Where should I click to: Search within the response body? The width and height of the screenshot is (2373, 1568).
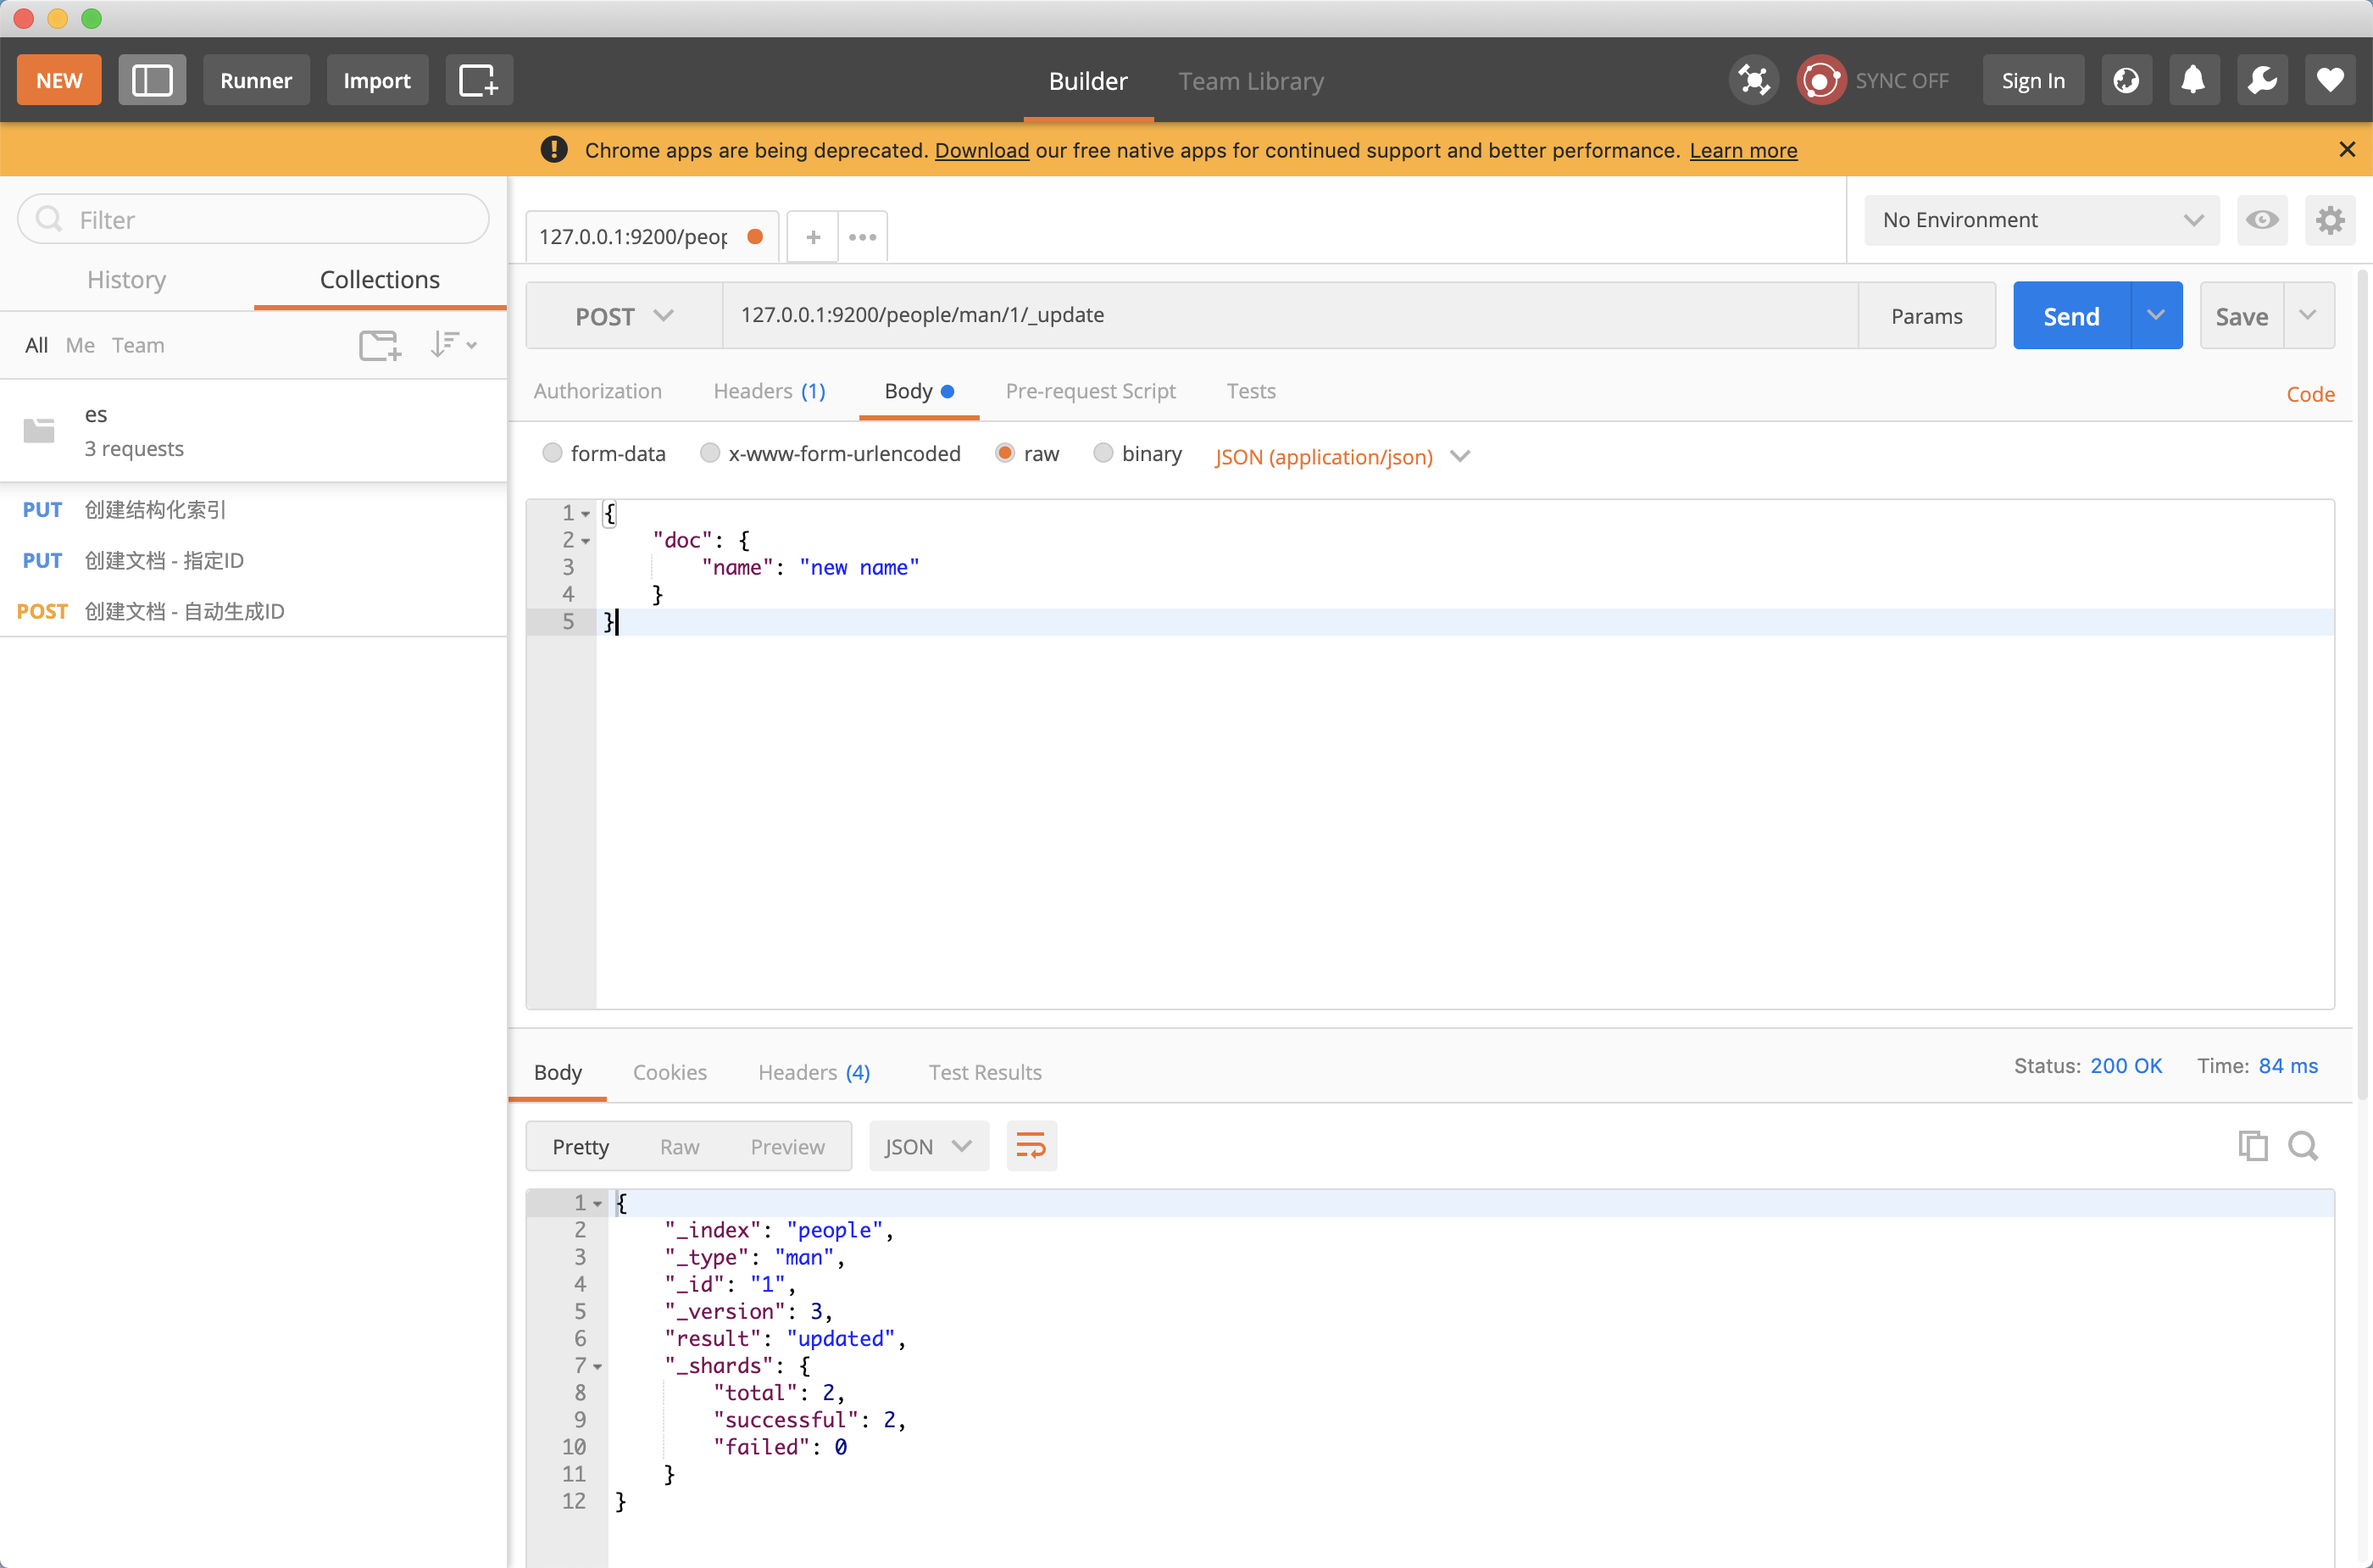pos(2303,1145)
